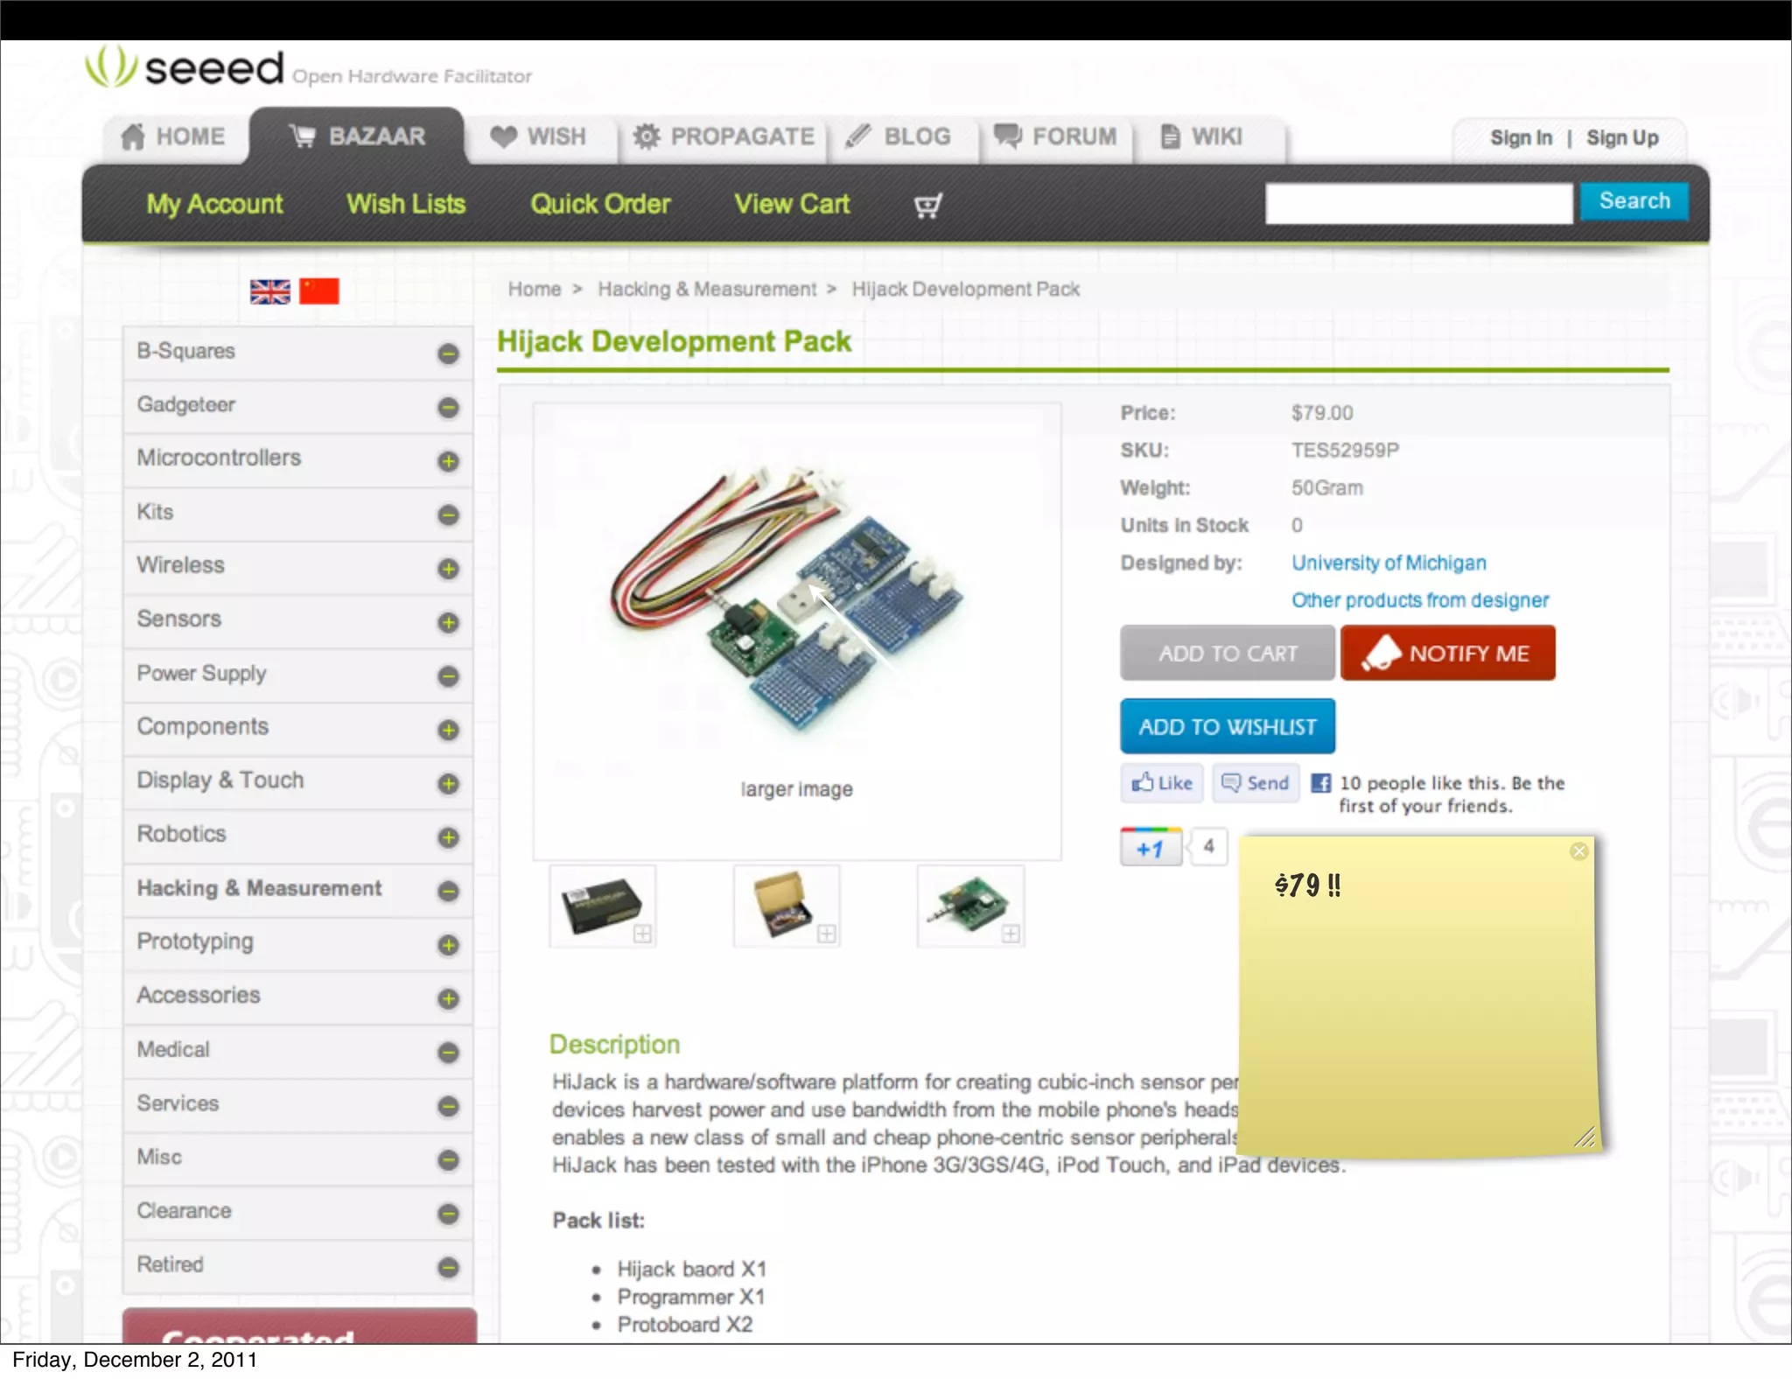Open the University of Michigan designer link

(1389, 563)
